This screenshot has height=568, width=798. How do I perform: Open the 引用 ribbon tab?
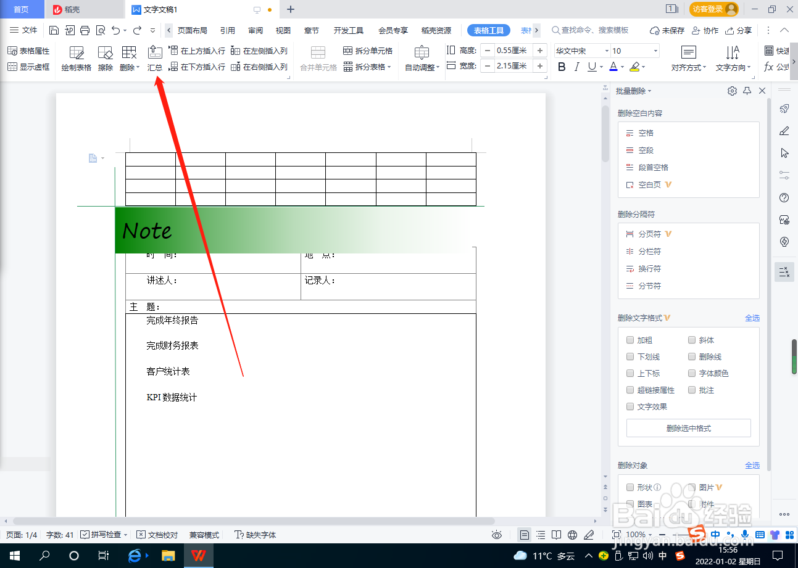228,30
